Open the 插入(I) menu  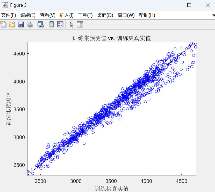[67, 15]
